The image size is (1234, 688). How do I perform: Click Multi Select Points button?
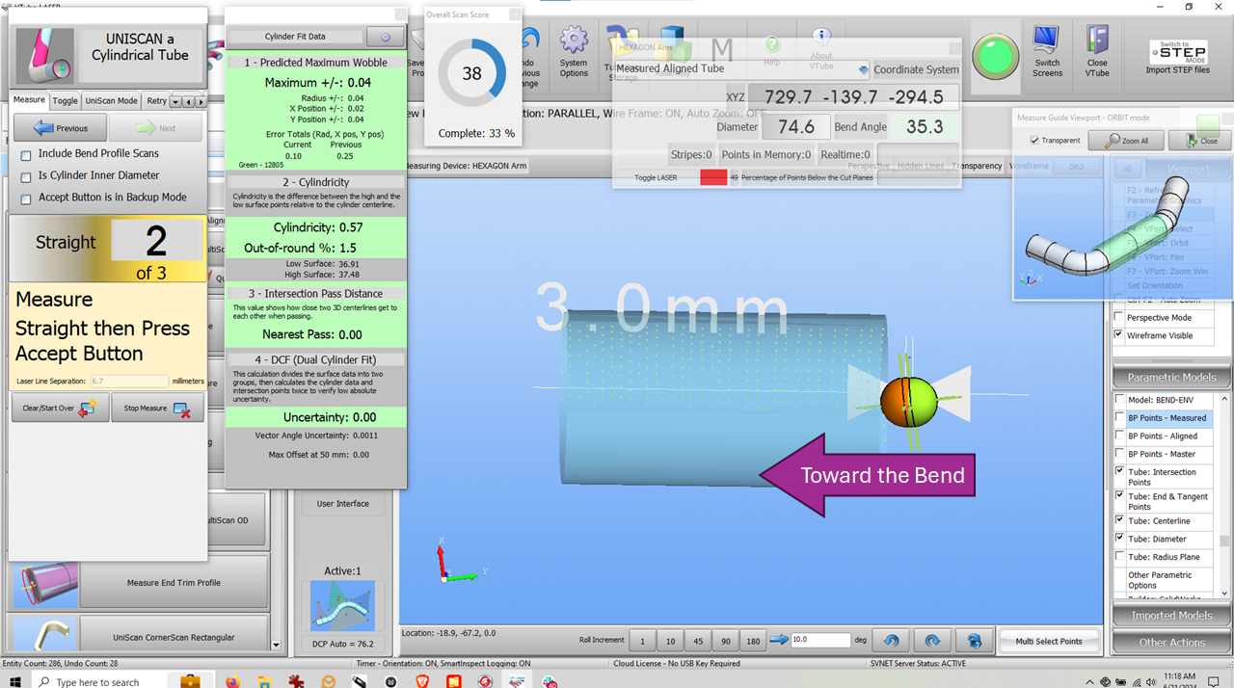(x=1049, y=641)
